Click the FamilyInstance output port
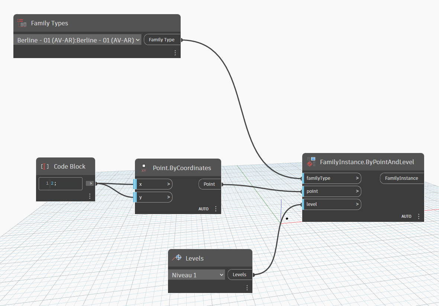This screenshot has width=439, height=306. click(x=401, y=178)
